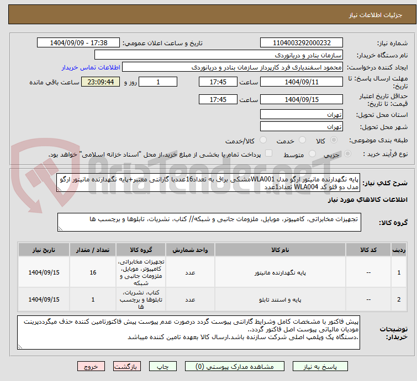Click the عدد unit cell of row 1

[190, 272]
